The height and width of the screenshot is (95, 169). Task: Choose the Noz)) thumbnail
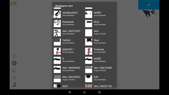point(89,23)
